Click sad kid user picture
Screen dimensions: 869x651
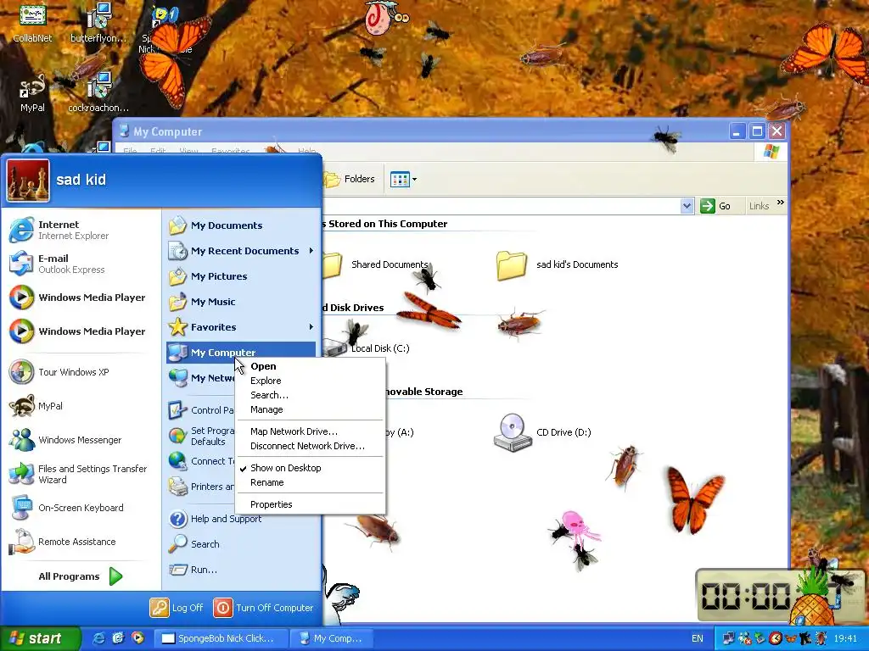click(28, 181)
